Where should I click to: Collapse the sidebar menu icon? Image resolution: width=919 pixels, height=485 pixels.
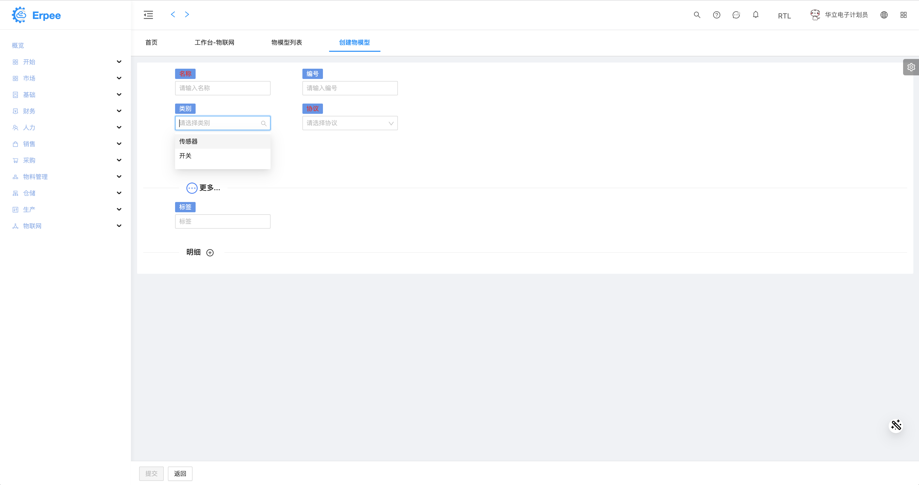[x=148, y=15]
